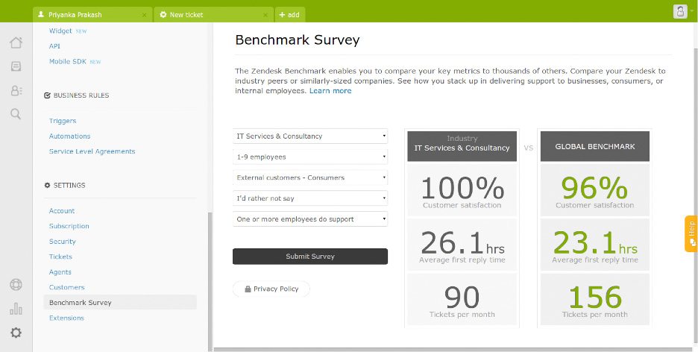This screenshot has height=352, width=698.
Task: Open the user profile avatar menu
Action: [680, 12]
